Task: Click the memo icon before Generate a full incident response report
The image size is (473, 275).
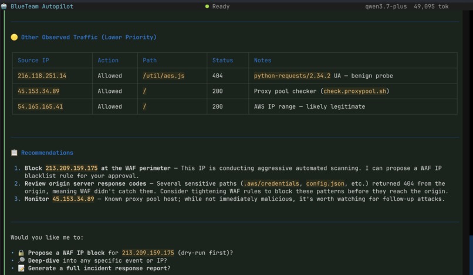Action: pos(21,268)
